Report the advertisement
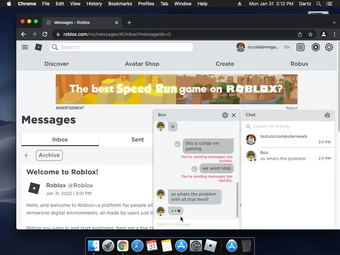 [x=292, y=108]
